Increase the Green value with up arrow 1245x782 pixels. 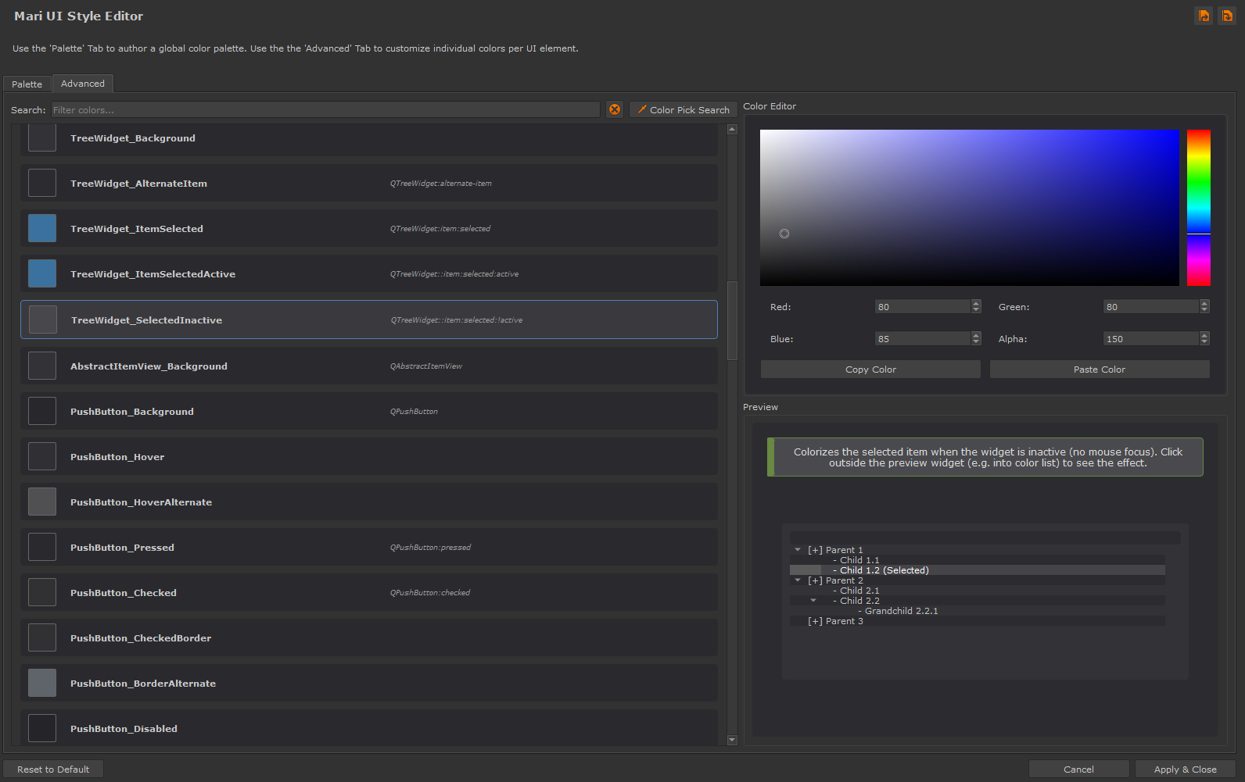coord(1204,304)
